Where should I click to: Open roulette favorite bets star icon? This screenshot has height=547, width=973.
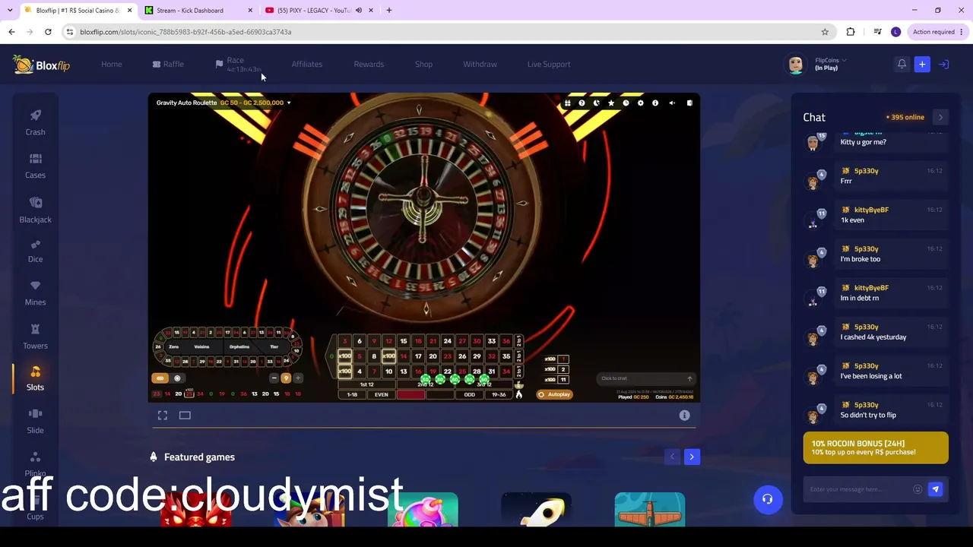611,103
